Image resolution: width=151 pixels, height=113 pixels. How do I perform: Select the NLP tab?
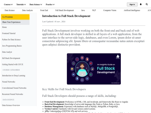[x=94, y=10]
